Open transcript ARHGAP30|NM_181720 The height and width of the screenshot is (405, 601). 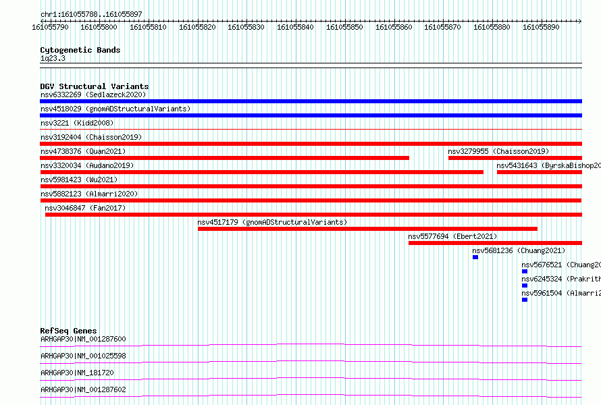[x=77, y=373]
